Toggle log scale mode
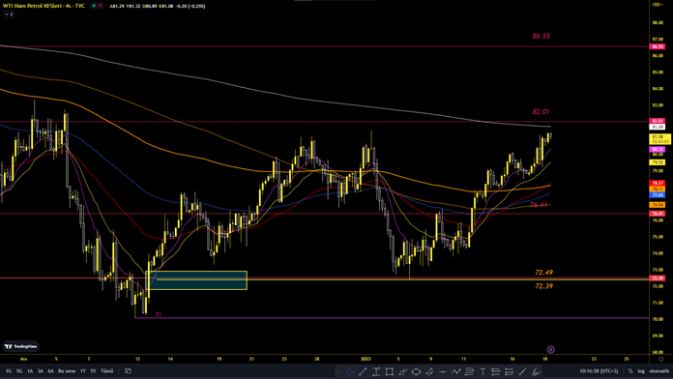Image resolution: width=673 pixels, height=379 pixels. 641,371
